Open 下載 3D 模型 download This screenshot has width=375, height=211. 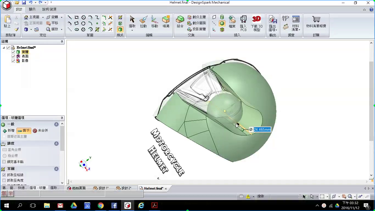tap(257, 23)
